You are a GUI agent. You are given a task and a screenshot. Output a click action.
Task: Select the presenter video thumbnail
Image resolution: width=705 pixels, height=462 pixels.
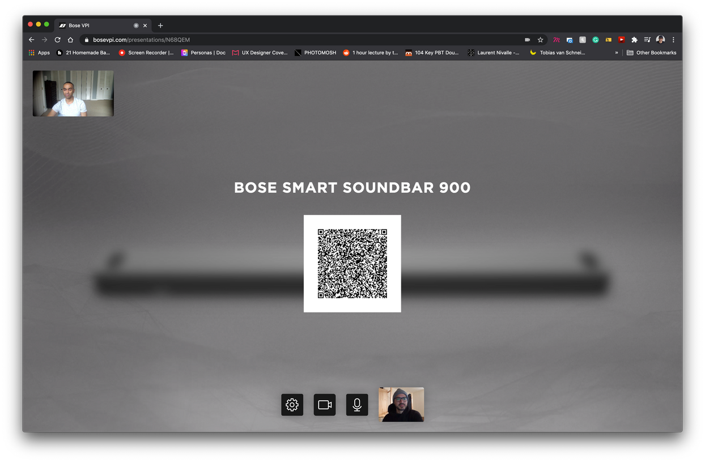pyautogui.click(x=73, y=94)
